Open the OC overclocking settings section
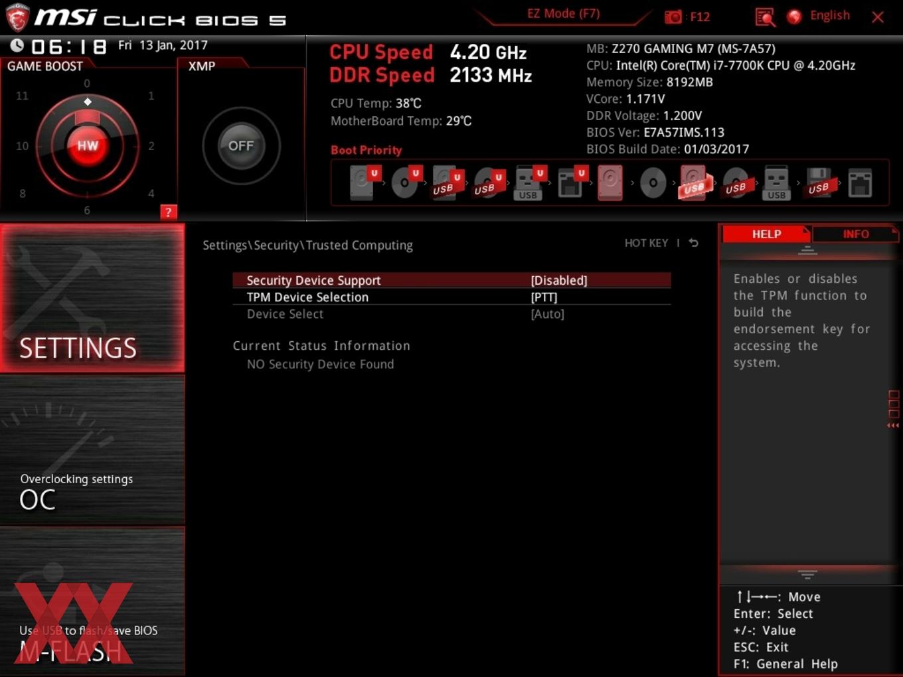The image size is (903, 677). pyautogui.click(x=92, y=451)
